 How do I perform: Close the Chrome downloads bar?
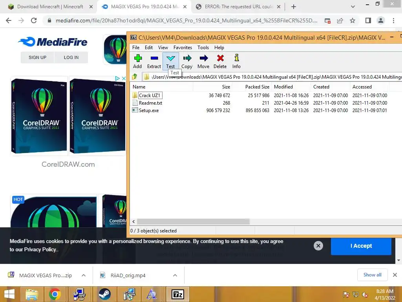(395, 275)
